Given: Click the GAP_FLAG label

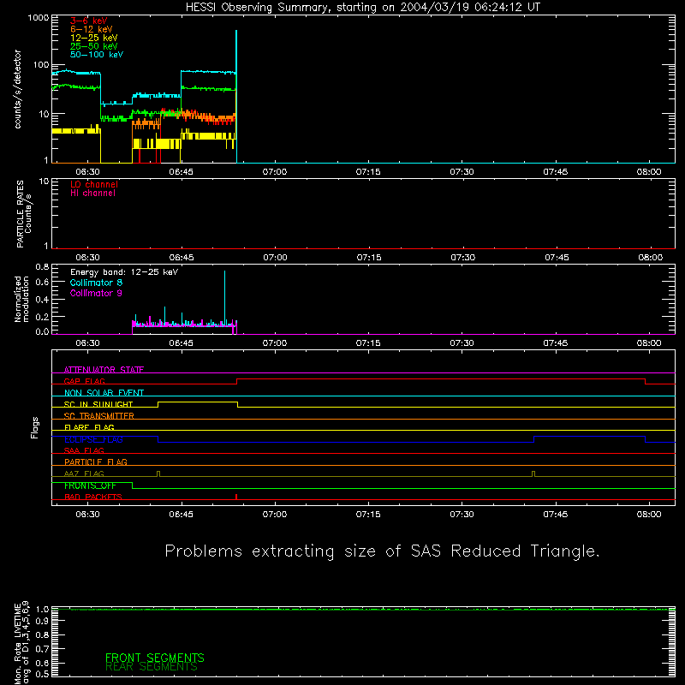Looking at the screenshot, I should coord(84,381).
